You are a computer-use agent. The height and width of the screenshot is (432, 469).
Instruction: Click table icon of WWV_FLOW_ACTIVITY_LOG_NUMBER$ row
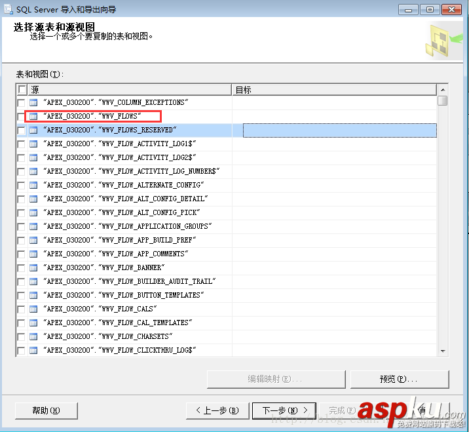pos(33,172)
